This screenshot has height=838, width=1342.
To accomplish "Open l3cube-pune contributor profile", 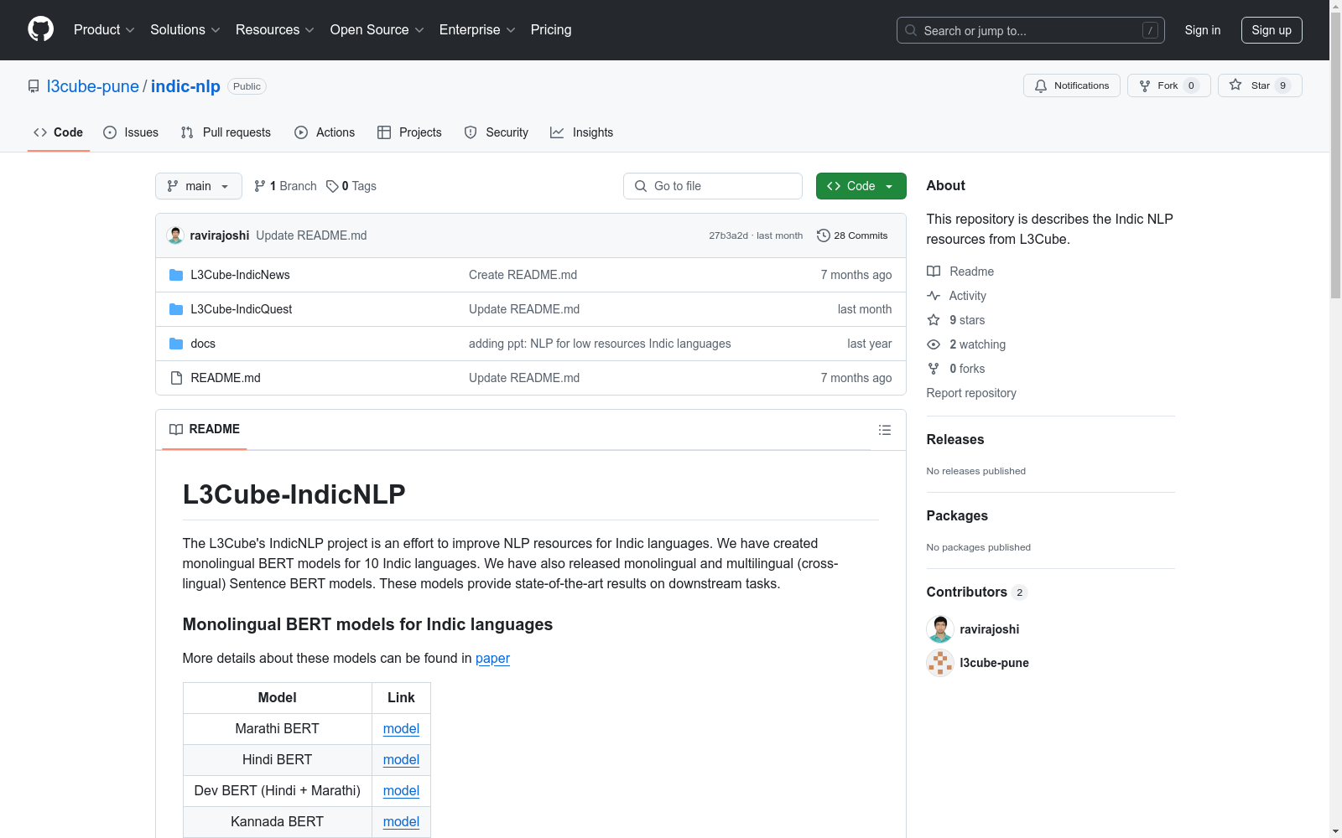I will (994, 663).
